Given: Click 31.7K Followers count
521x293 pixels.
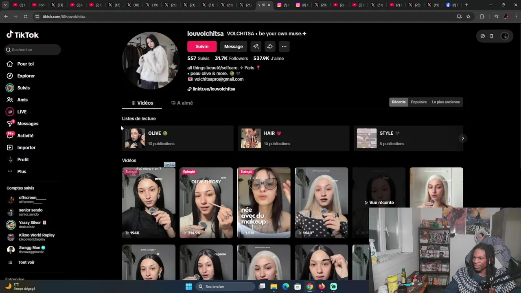Looking at the screenshot, I should [231, 59].
